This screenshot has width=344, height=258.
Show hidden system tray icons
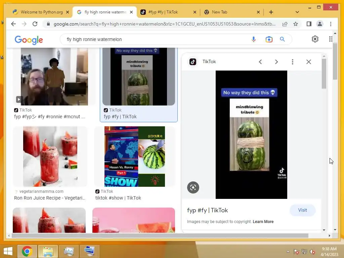pos(288,252)
